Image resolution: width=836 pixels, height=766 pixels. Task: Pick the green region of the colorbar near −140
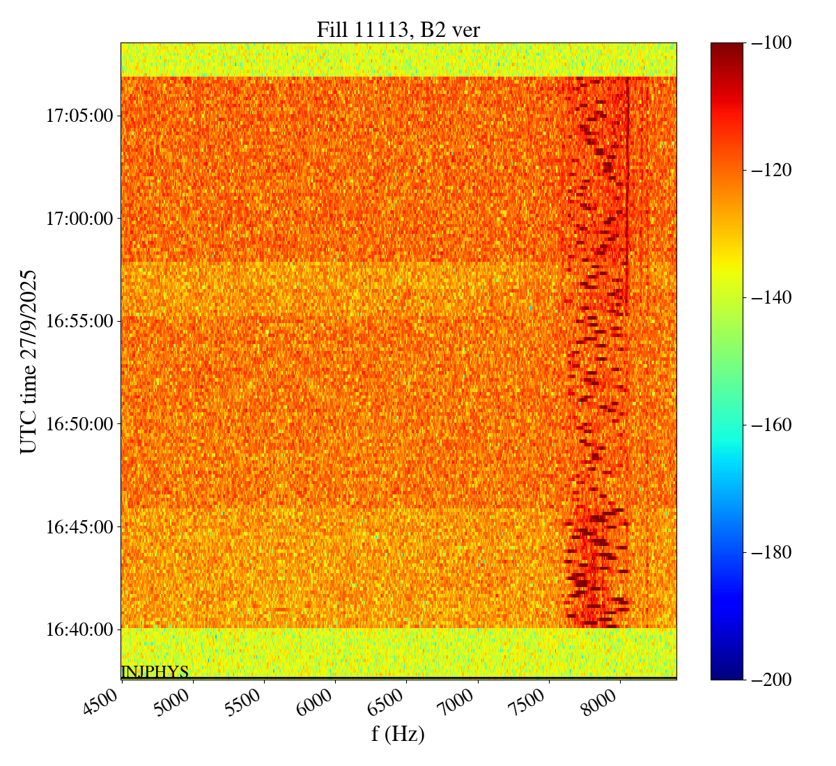tap(727, 297)
